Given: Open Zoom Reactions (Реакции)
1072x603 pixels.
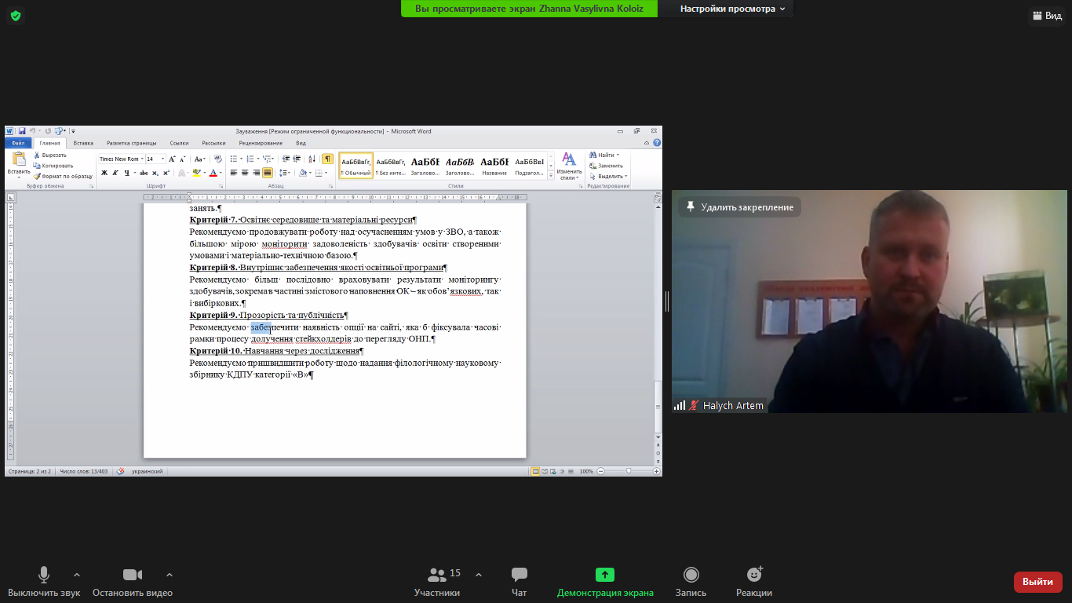Looking at the screenshot, I should pyautogui.click(x=753, y=583).
